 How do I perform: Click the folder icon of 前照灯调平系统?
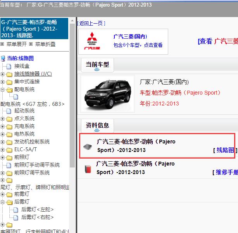(9, 173)
